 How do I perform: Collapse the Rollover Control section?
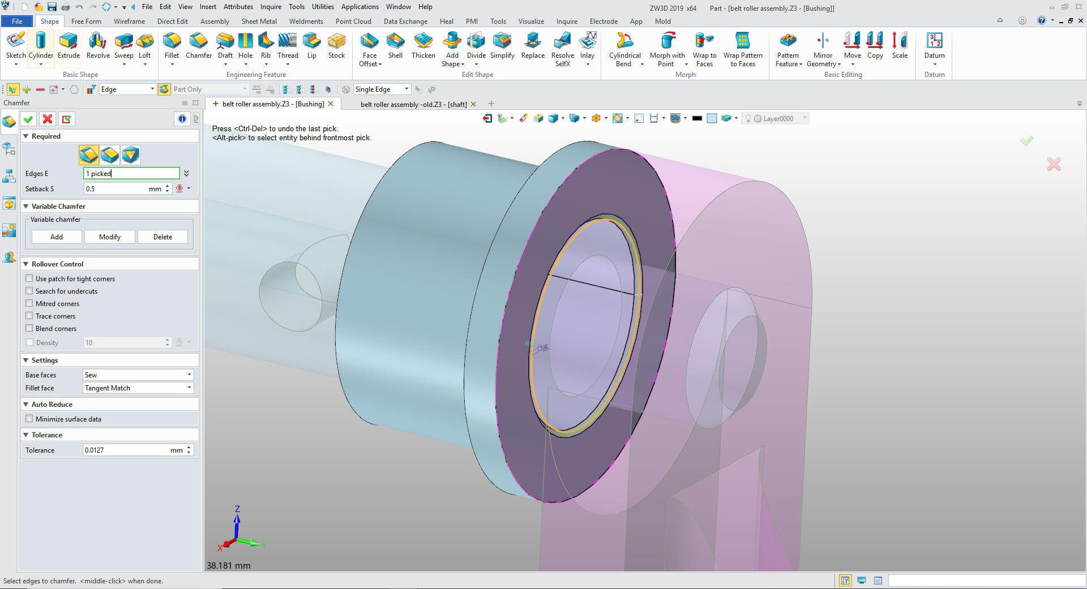click(26, 264)
